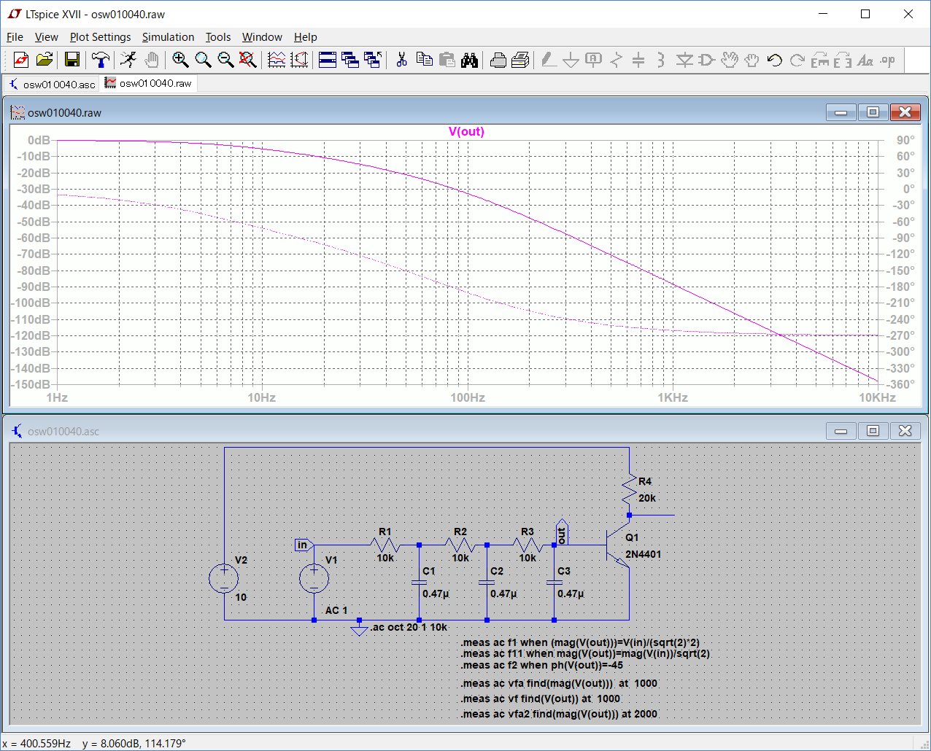
Task: Open the Control Panel hammer icon
Action: click(101, 60)
